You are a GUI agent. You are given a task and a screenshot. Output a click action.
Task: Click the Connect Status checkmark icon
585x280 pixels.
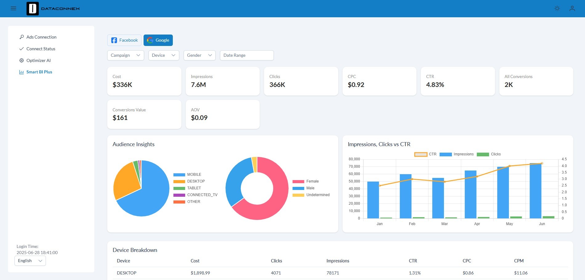[x=22, y=49]
